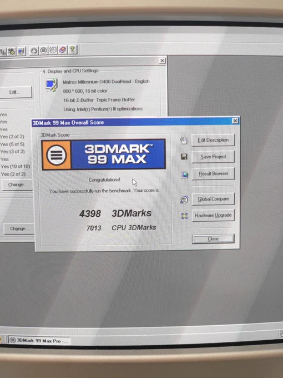The height and width of the screenshot is (378, 283).
Task: Click the 3DMARK 99 MAX banner image
Action: tap(104, 155)
